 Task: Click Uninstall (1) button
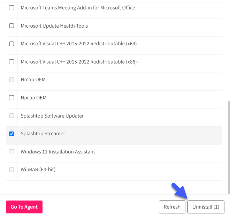(206, 207)
